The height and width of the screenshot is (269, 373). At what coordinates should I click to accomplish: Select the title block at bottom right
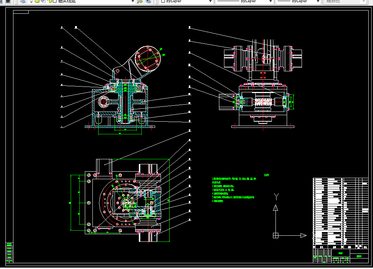(x=341, y=256)
